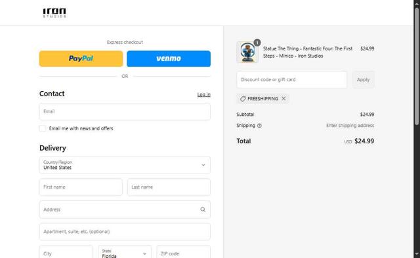This screenshot has height=258, width=420.
Task: Click the Apply discount button
Action: tap(363, 80)
